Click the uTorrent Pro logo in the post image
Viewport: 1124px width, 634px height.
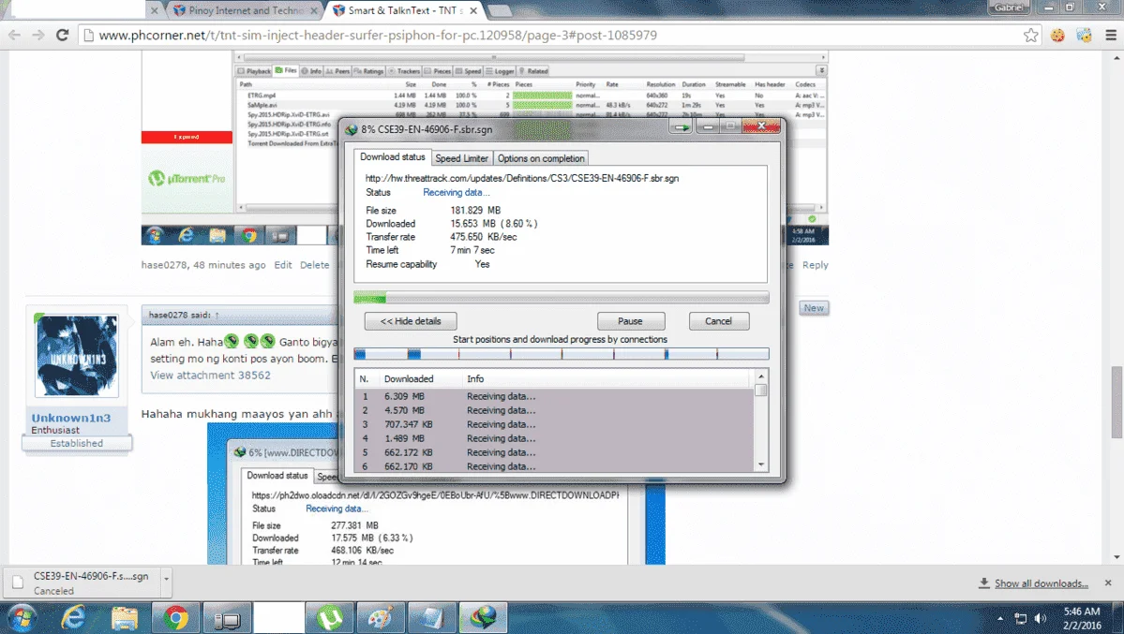187,178
